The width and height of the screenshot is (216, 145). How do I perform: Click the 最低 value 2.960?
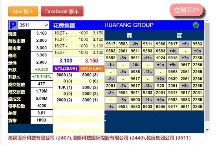(42, 62)
